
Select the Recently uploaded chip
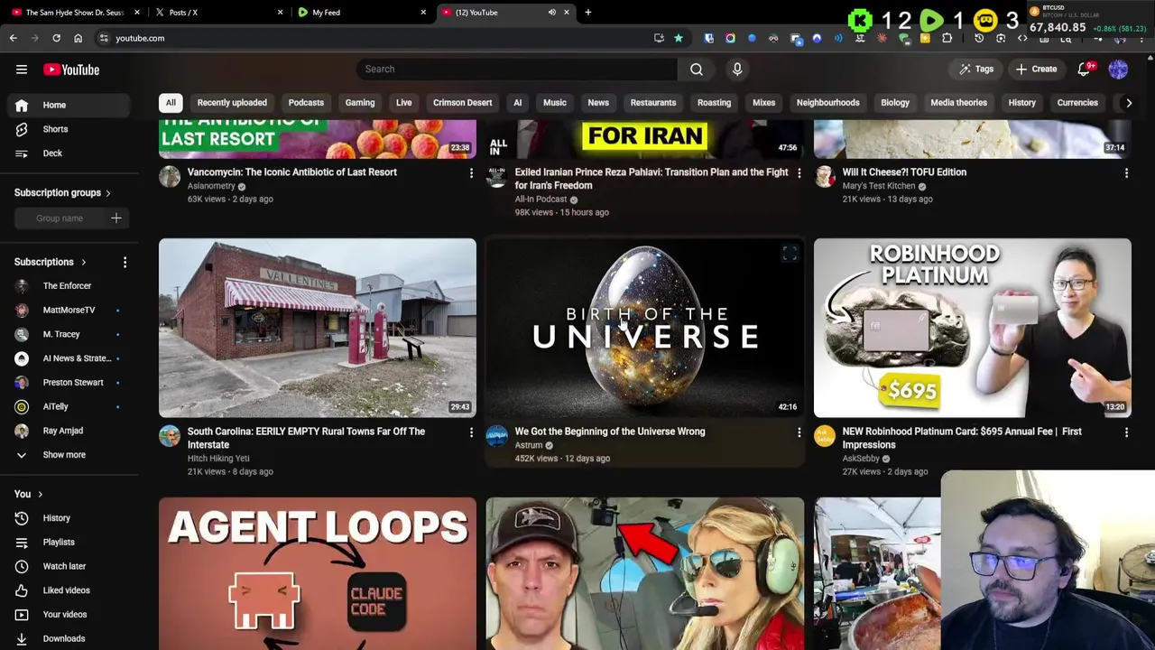(x=232, y=103)
